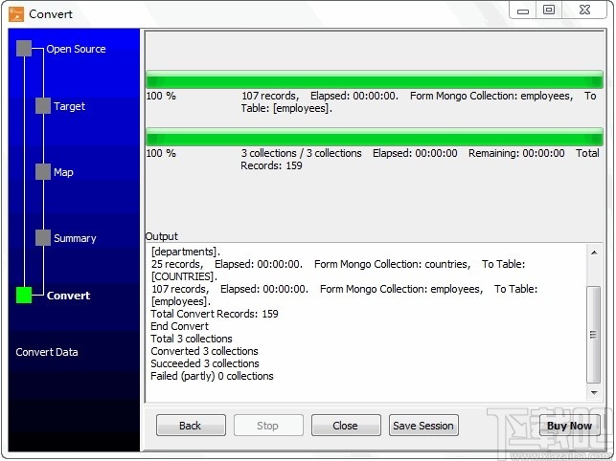This screenshot has width=616, height=461.
Task: Click the Buy Now button
Action: pyautogui.click(x=570, y=426)
